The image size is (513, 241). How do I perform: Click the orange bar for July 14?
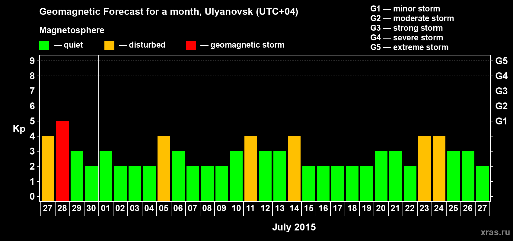[294, 169]
